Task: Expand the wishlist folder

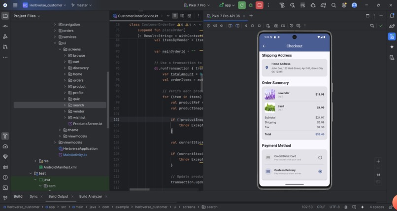Action: 65,117
